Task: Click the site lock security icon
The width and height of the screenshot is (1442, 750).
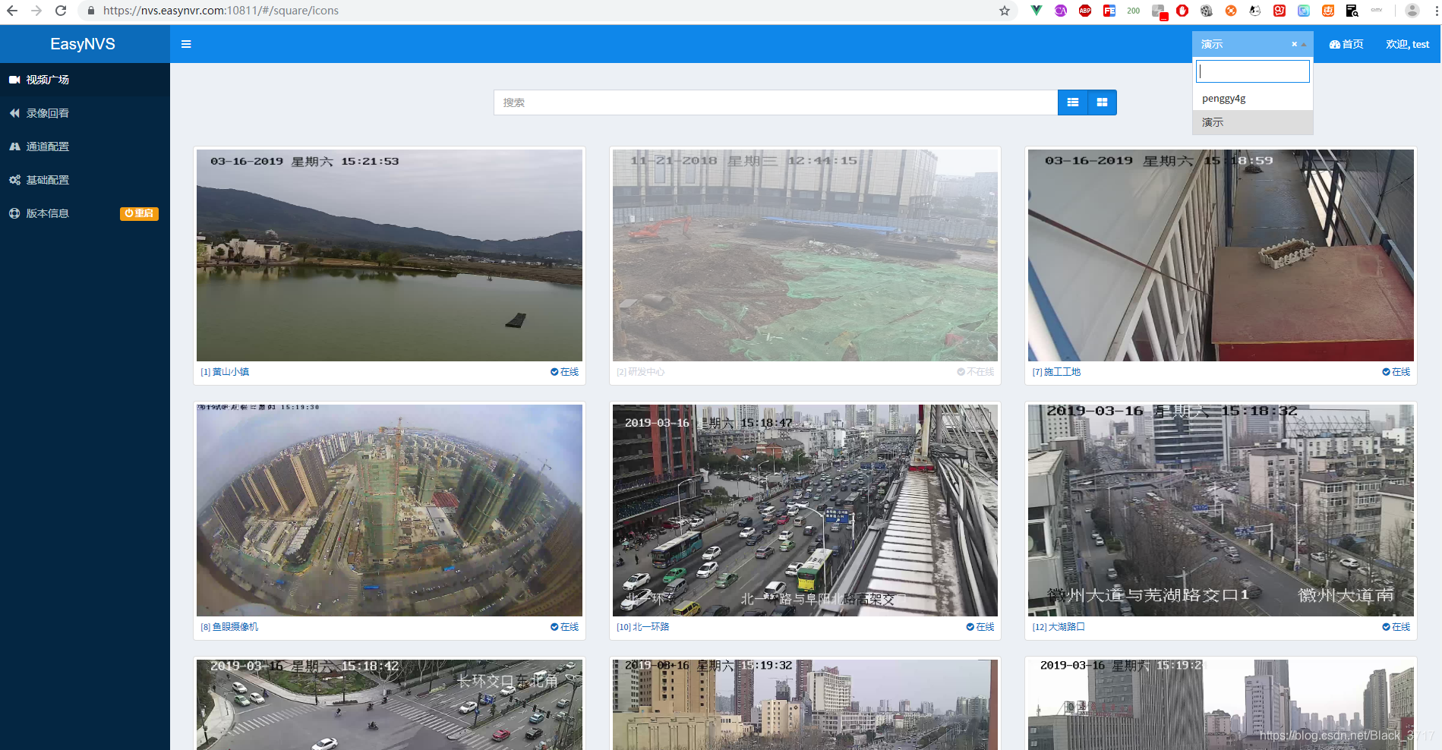Action: click(91, 11)
